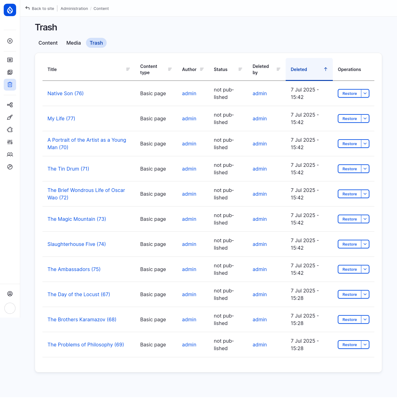Expand the Restore dropdown for Native Son

click(365, 93)
